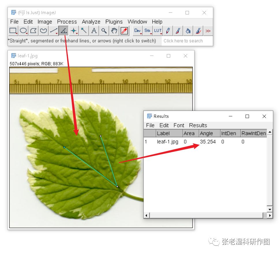Click the cyan left angle handle on leaf

point(64,147)
